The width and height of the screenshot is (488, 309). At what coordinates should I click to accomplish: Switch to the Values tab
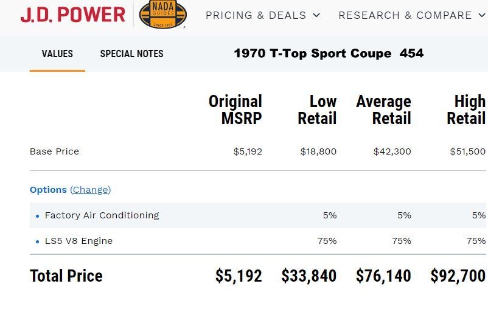click(x=57, y=54)
